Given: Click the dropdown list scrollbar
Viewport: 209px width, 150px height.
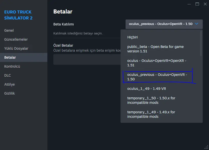Looking at the screenshot, I should 201,43.
